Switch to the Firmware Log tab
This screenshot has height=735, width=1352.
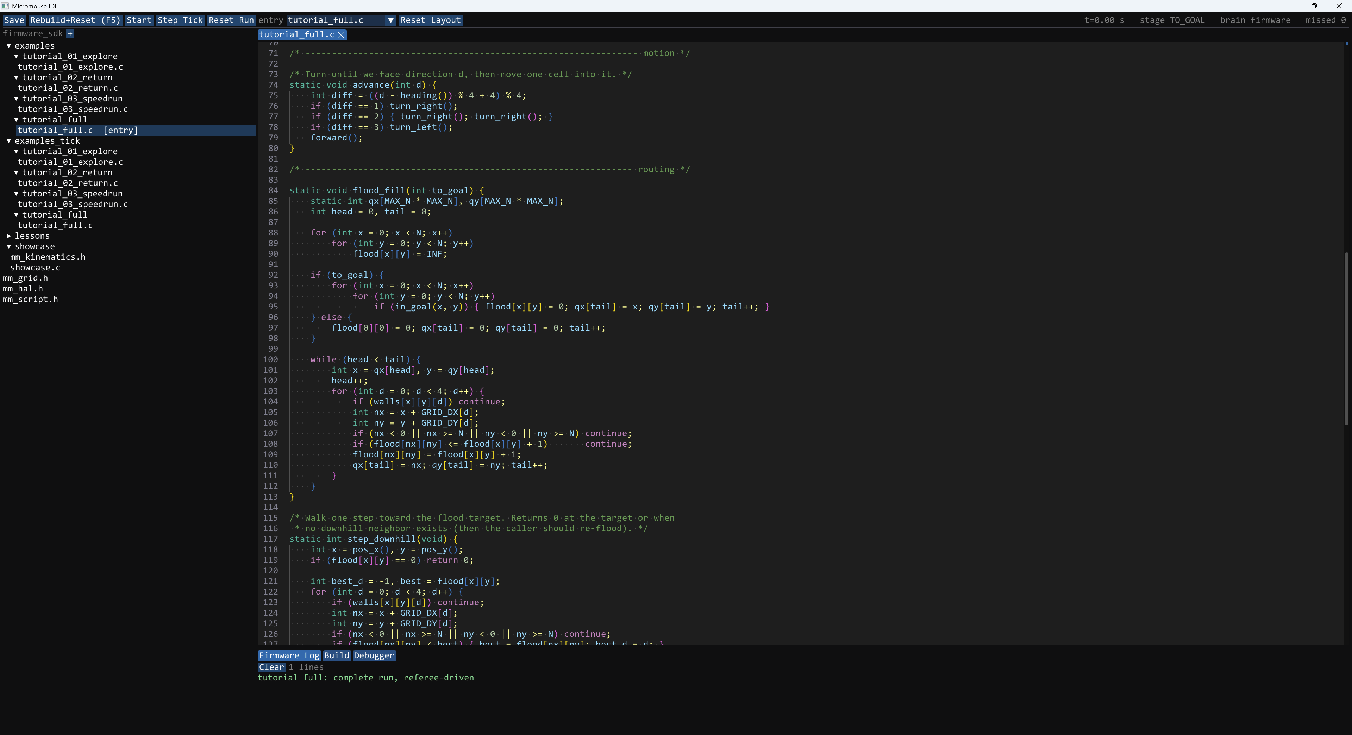click(289, 655)
